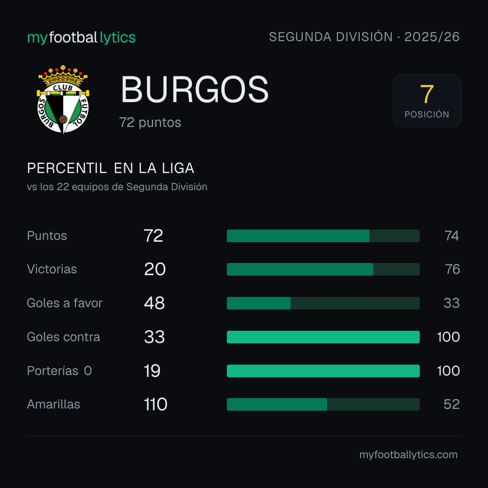This screenshot has width=488, height=488.
Task: Click the Goles a favor percentile bar
Action: click(323, 303)
